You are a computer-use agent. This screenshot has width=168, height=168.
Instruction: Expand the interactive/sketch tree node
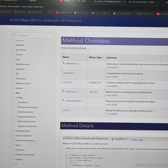coord(14,135)
